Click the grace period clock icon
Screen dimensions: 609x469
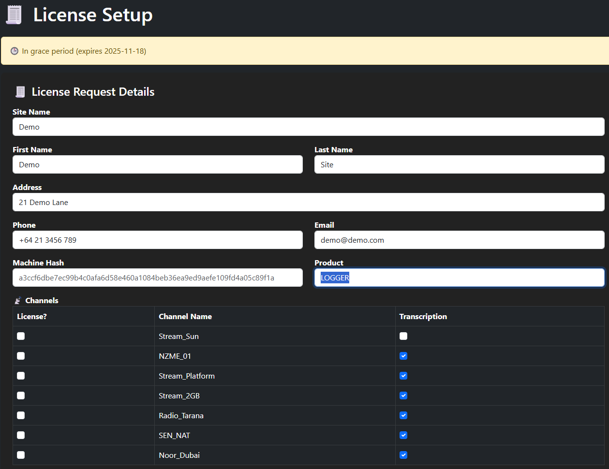15,51
